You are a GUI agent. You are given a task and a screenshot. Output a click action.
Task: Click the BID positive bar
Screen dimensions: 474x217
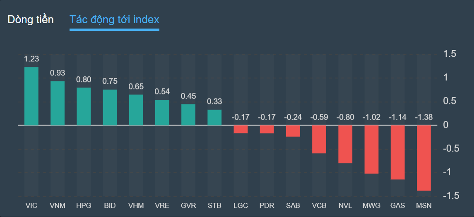[110, 107]
